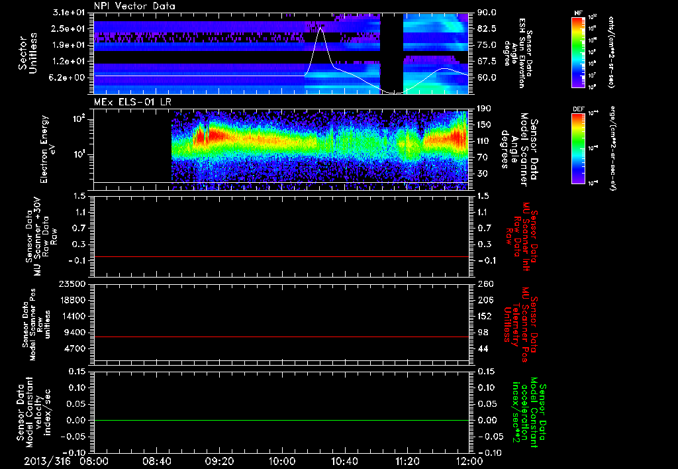Image resolution: width=678 pixels, height=469 pixels.
Task: Click the 98 telemetry tick label
Action: [x=483, y=333]
